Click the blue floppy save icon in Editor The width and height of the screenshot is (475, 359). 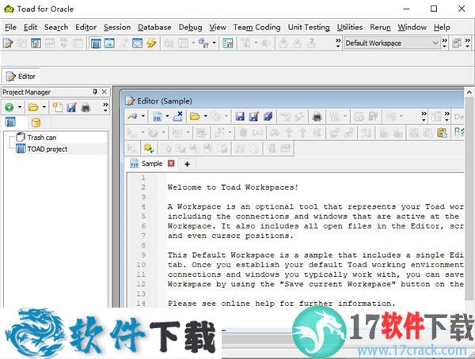[240, 116]
